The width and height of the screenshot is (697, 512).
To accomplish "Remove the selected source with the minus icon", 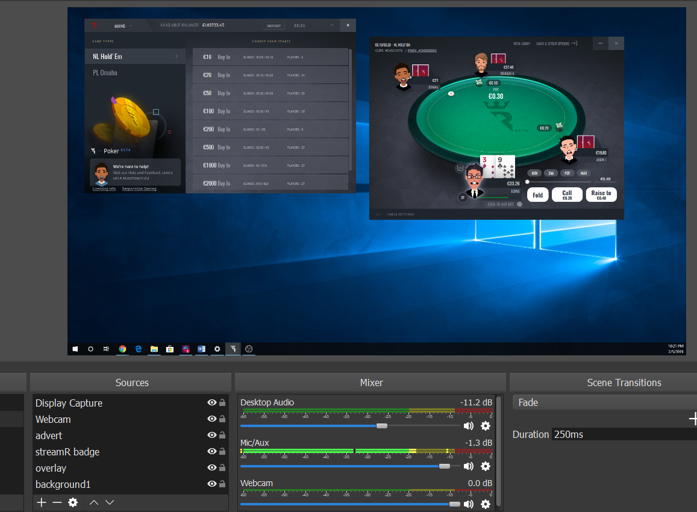I will (x=57, y=502).
